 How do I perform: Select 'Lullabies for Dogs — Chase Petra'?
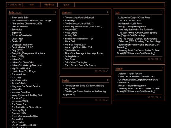(134, 18)
